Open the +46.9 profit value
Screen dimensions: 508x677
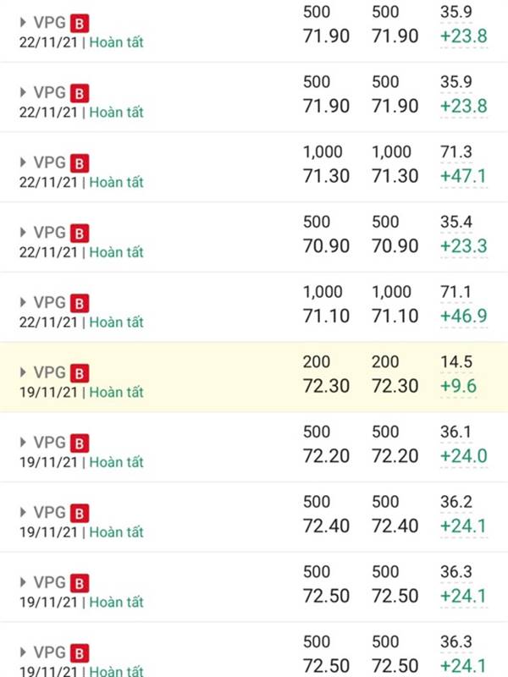pos(463,316)
